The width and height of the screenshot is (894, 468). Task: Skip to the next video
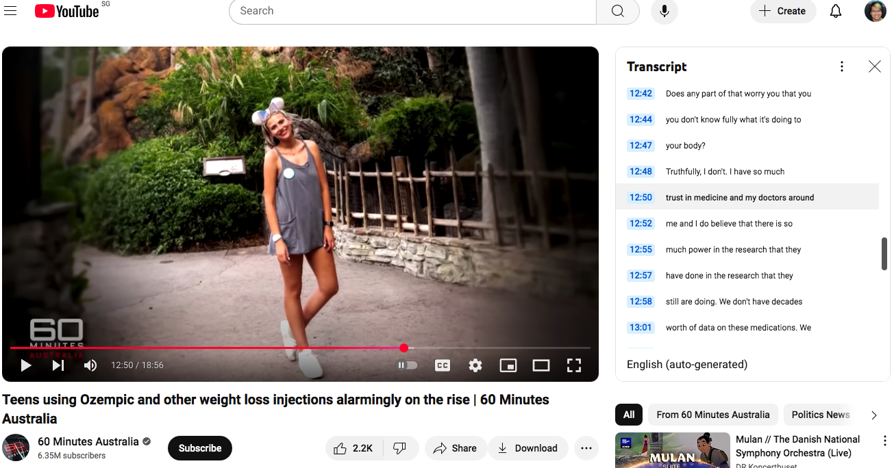click(x=58, y=365)
